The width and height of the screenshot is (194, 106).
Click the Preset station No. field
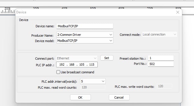(x=161, y=58)
